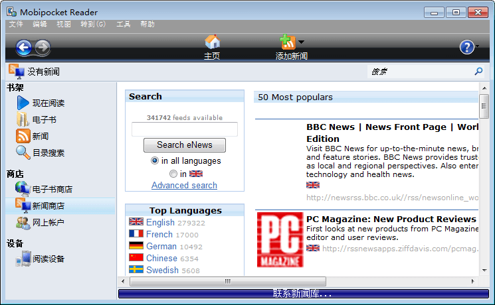Select the 'in' UK flag radio button
Screen dimensions: 495x305
click(173, 174)
